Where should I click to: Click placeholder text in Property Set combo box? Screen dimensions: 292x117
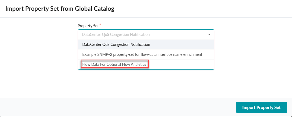pos(116,35)
